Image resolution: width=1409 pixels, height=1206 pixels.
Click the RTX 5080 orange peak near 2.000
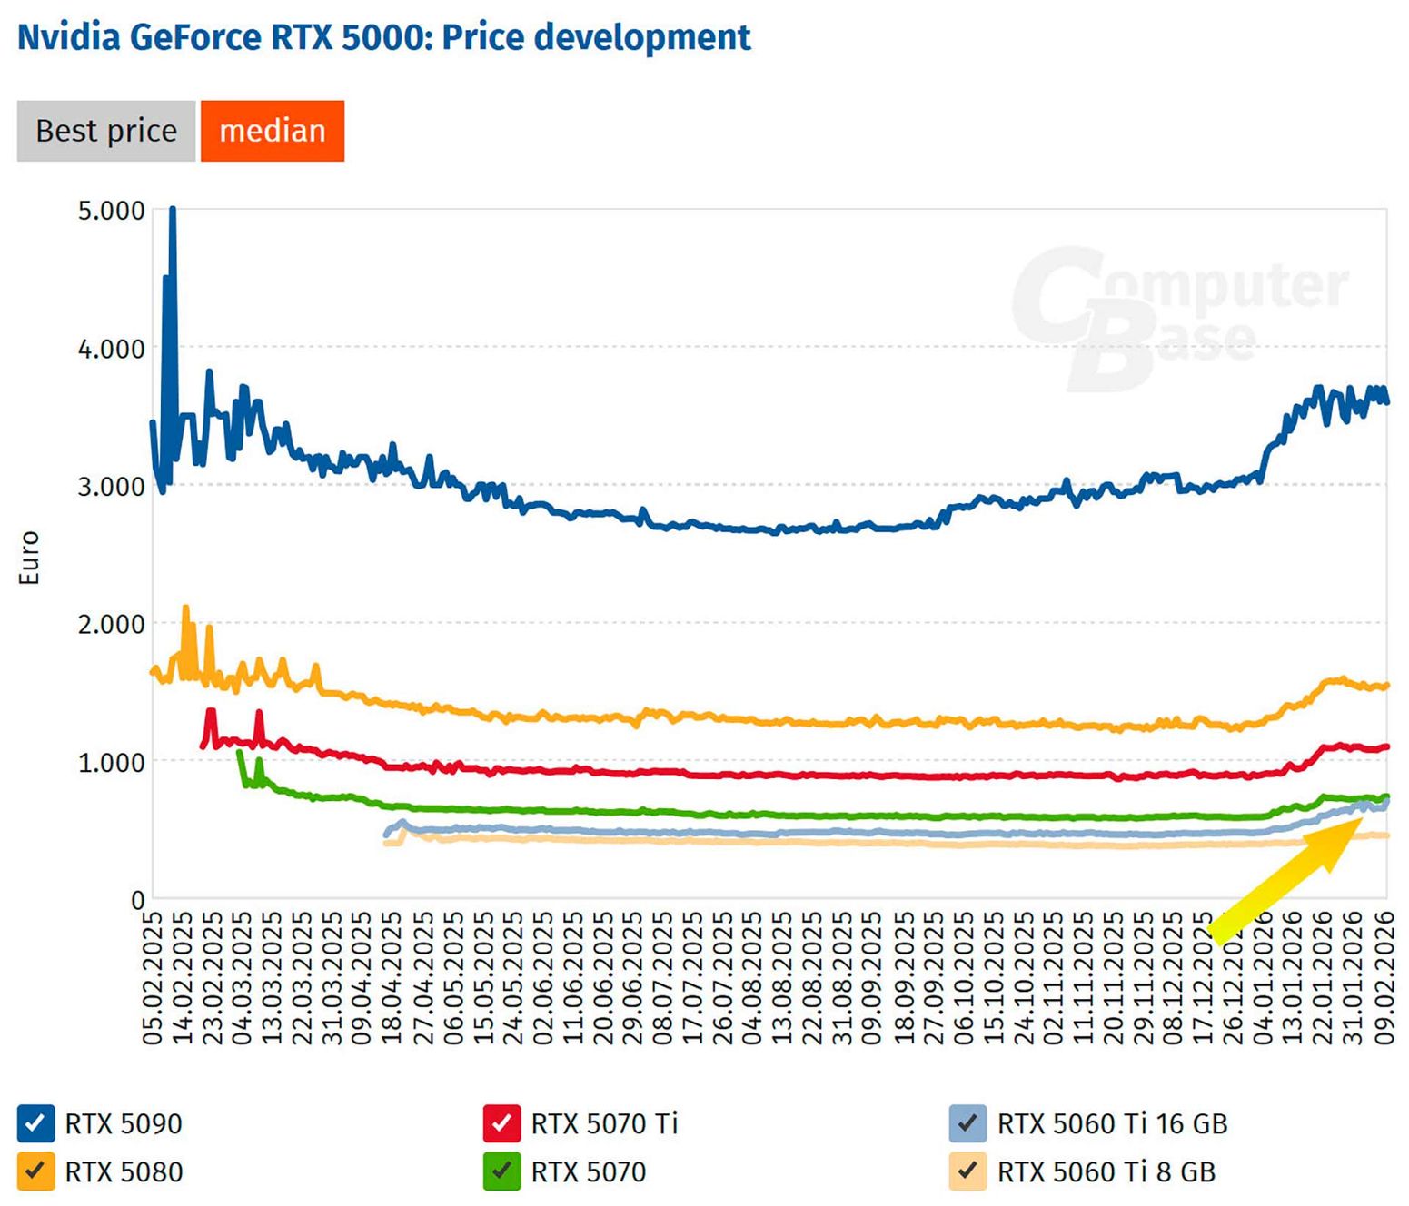186,610
